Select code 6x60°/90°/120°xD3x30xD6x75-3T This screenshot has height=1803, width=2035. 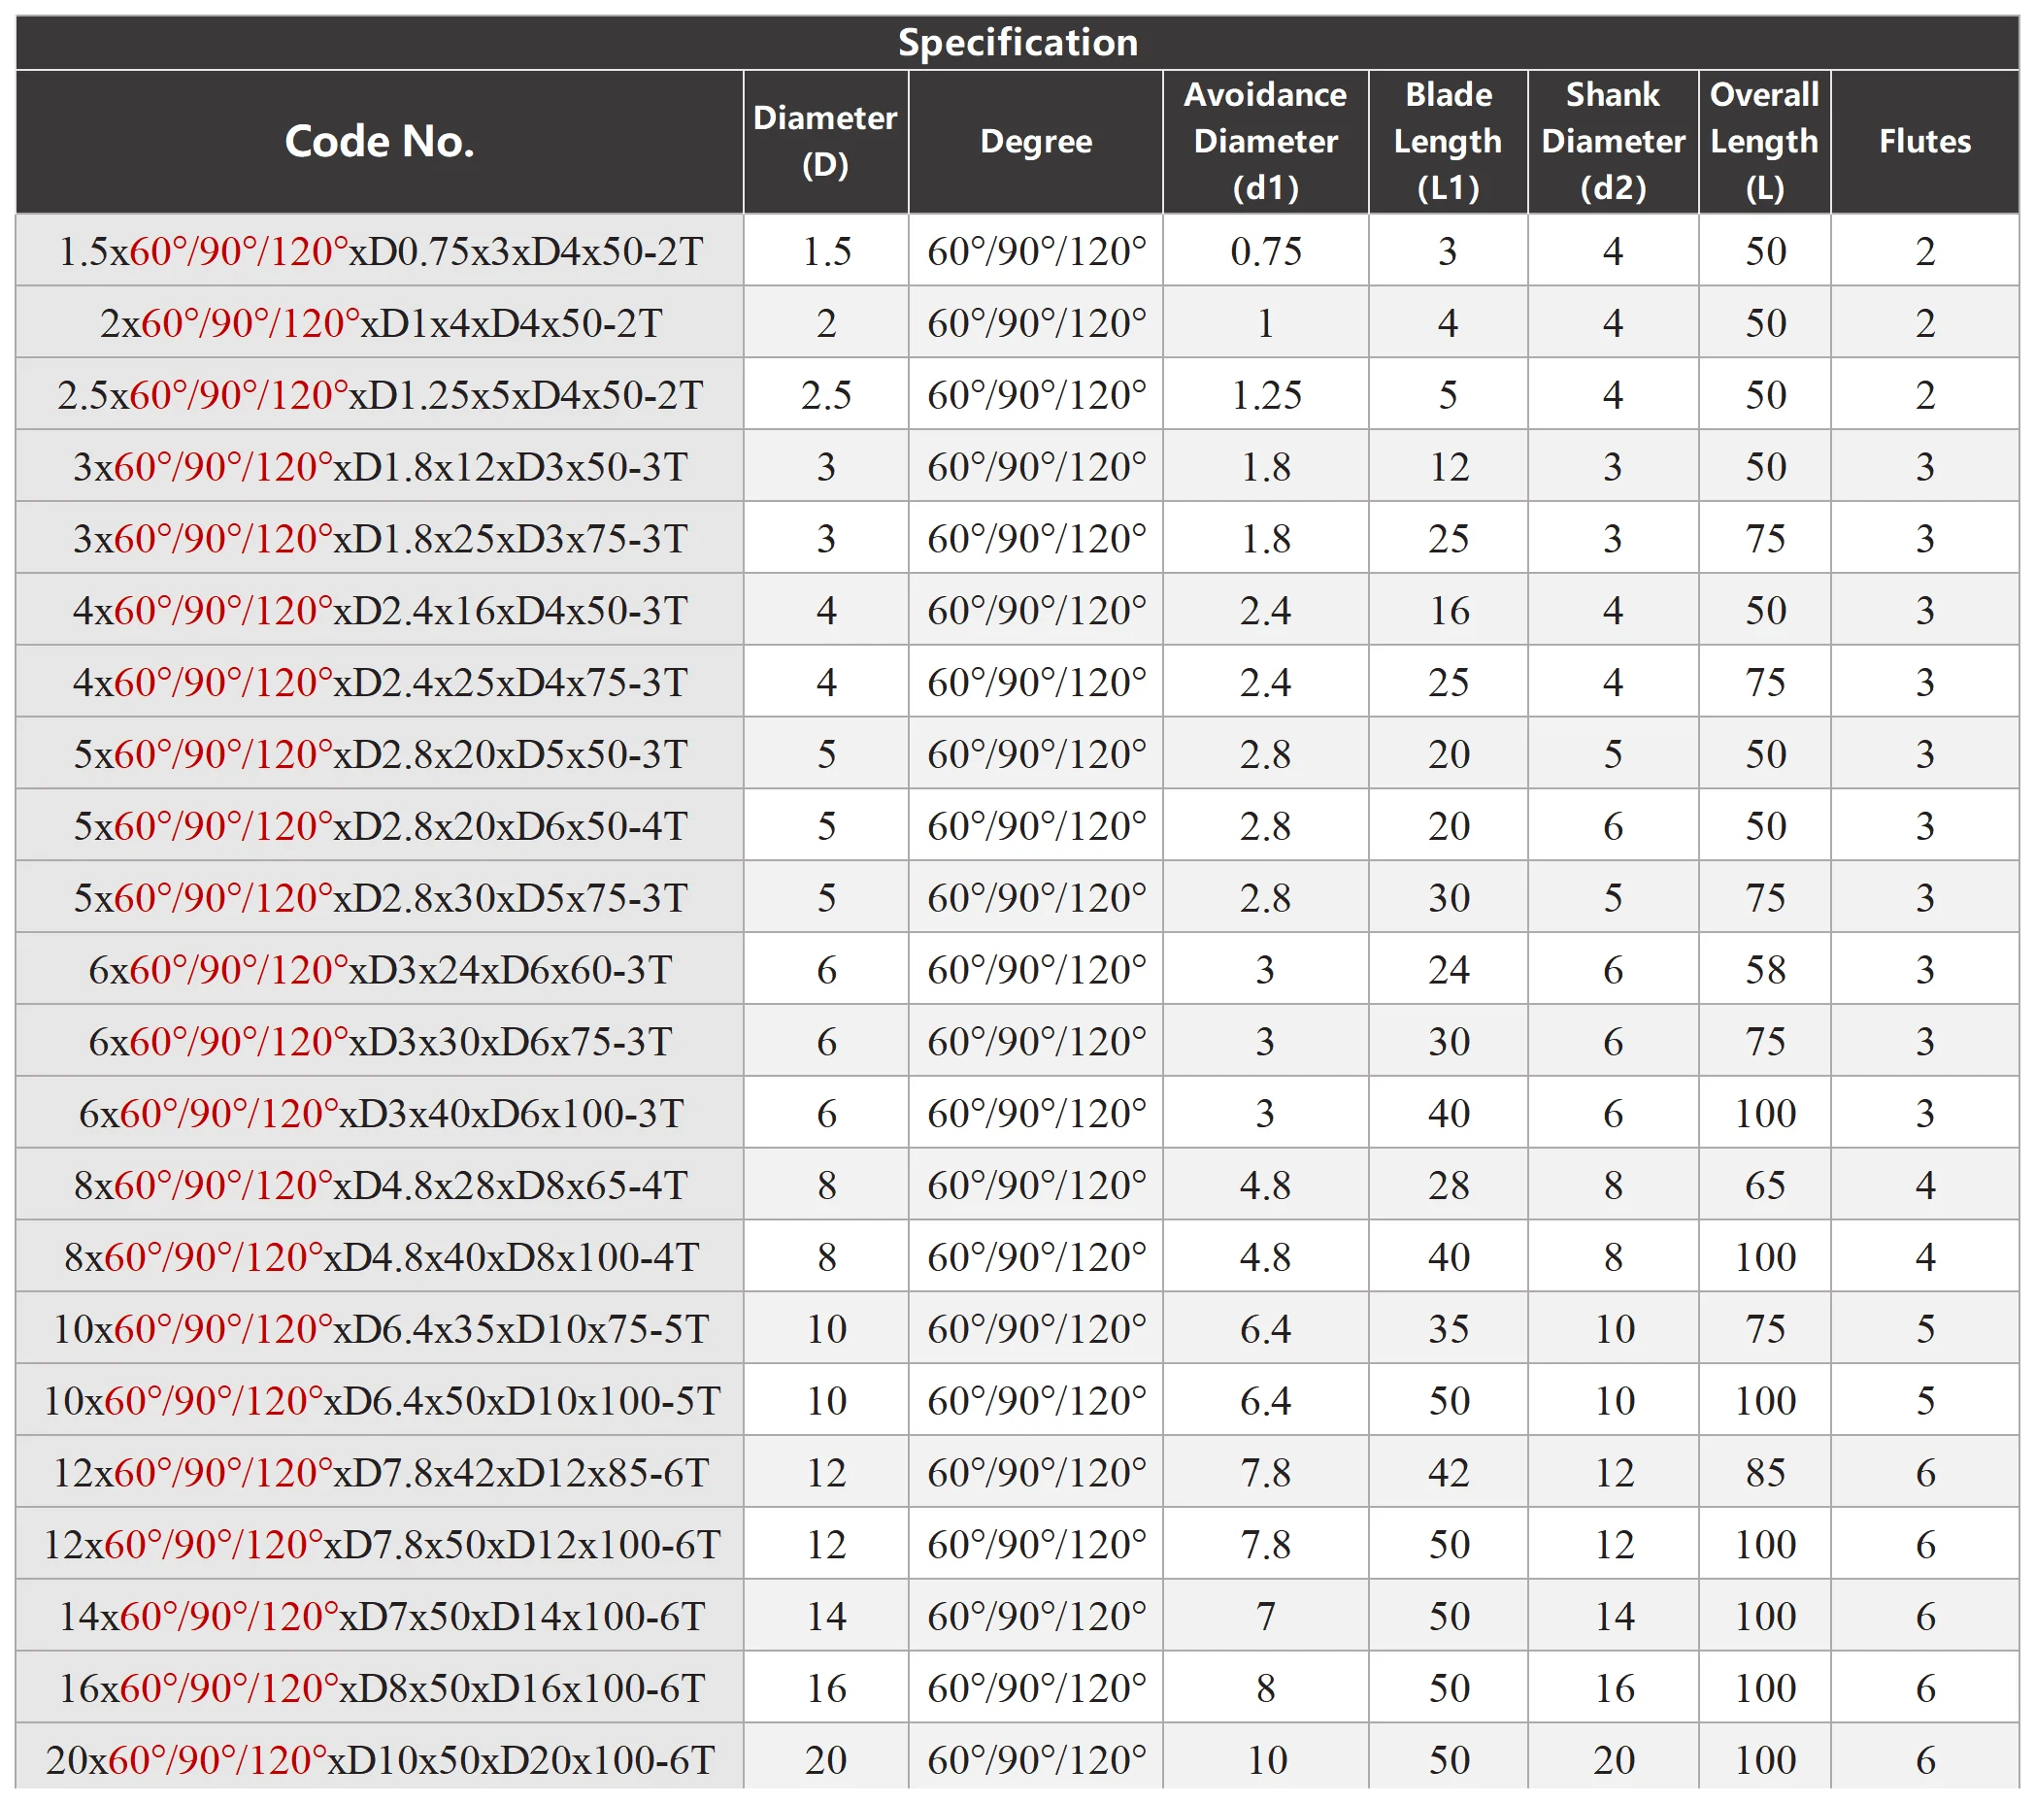(x=381, y=1042)
